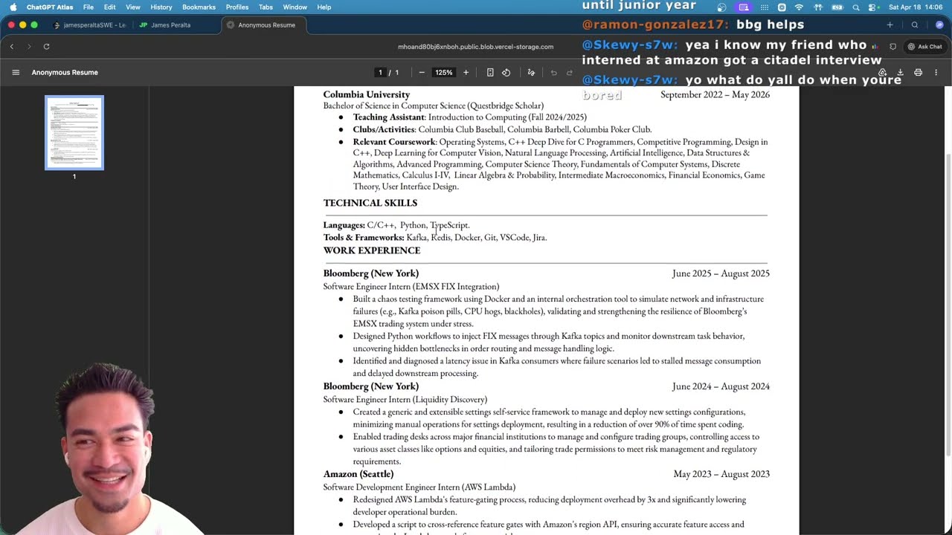Image resolution: width=952 pixels, height=535 pixels.
Task: Click the vercel-storage URL address bar
Action: point(475,46)
